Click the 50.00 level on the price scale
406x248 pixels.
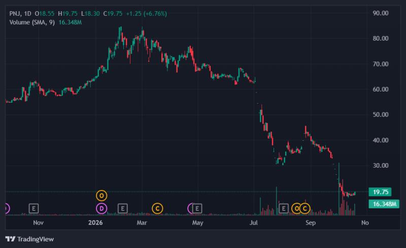pos(380,115)
